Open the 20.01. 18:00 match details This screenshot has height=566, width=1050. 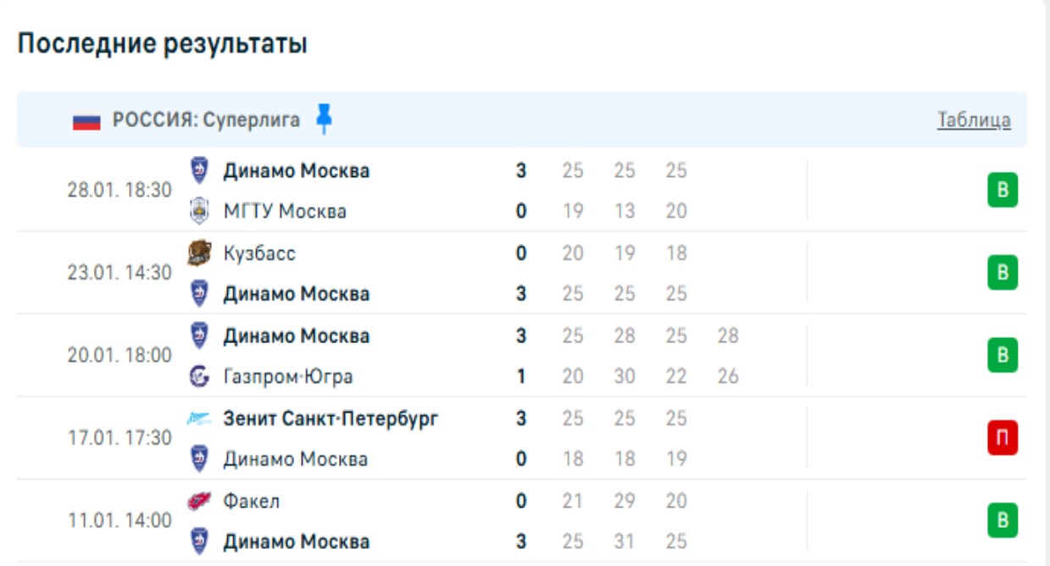119,355
